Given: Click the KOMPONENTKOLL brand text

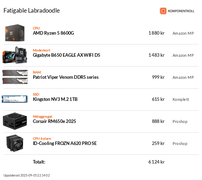Looking at the screenshot, I should click(181, 11).
